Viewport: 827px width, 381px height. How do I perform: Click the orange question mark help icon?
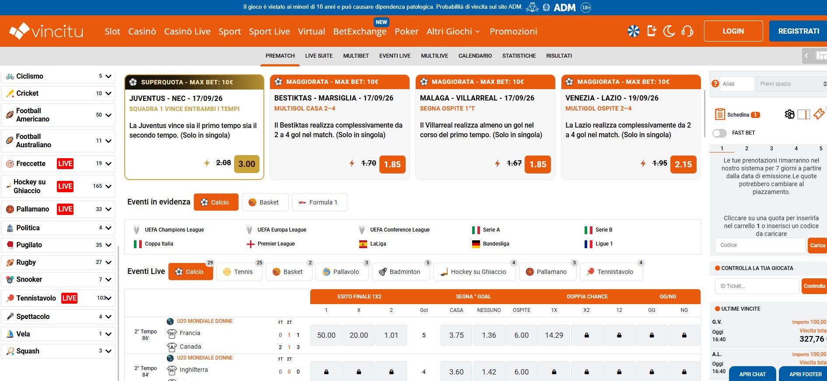[715, 84]
